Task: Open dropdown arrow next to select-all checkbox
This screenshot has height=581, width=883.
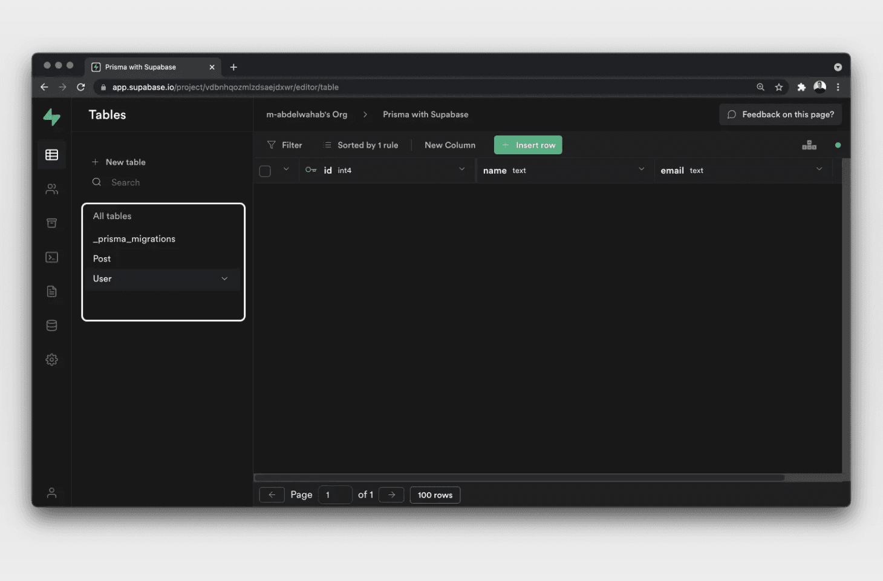Action: pos(286,169)
